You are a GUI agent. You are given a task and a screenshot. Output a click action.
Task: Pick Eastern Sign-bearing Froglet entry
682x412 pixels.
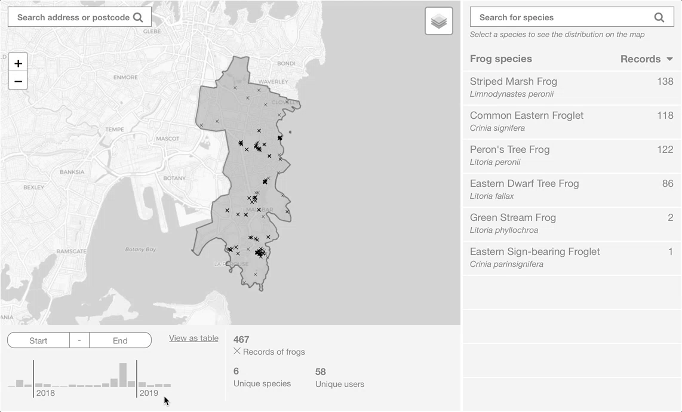point(572,257)
